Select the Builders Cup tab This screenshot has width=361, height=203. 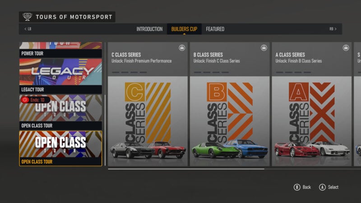click(184, 29)
